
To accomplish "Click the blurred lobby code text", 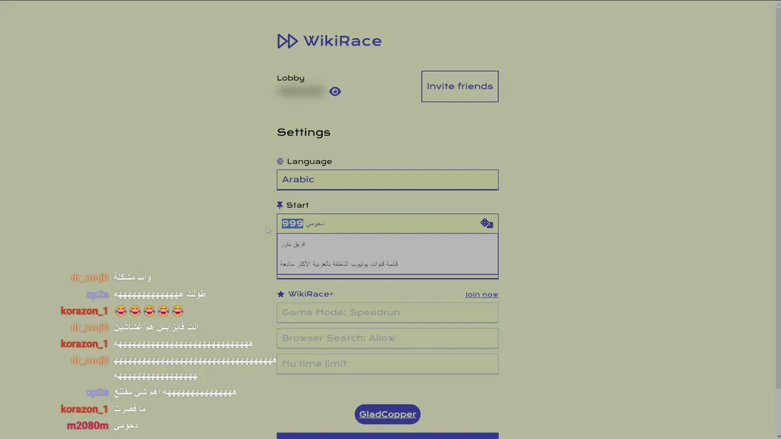I will pos(300,91).
